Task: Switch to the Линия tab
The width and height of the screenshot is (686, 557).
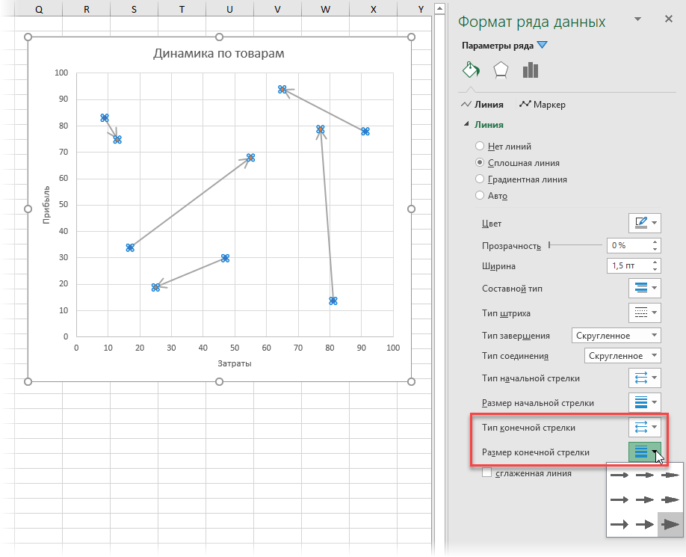Action: pyautogui.click(x=483, y=105)
